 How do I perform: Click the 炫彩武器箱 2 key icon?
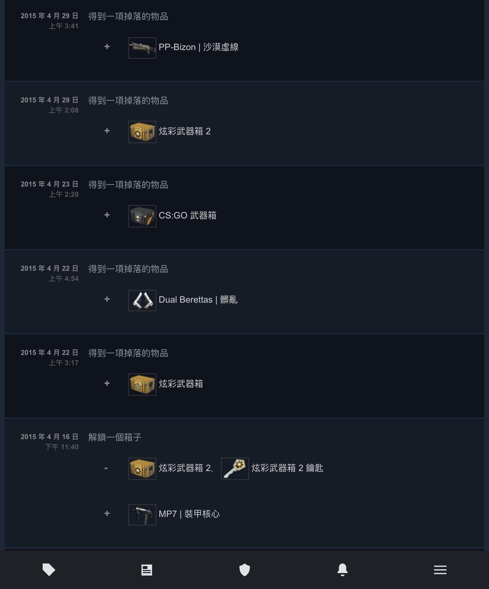pos(235,468)
